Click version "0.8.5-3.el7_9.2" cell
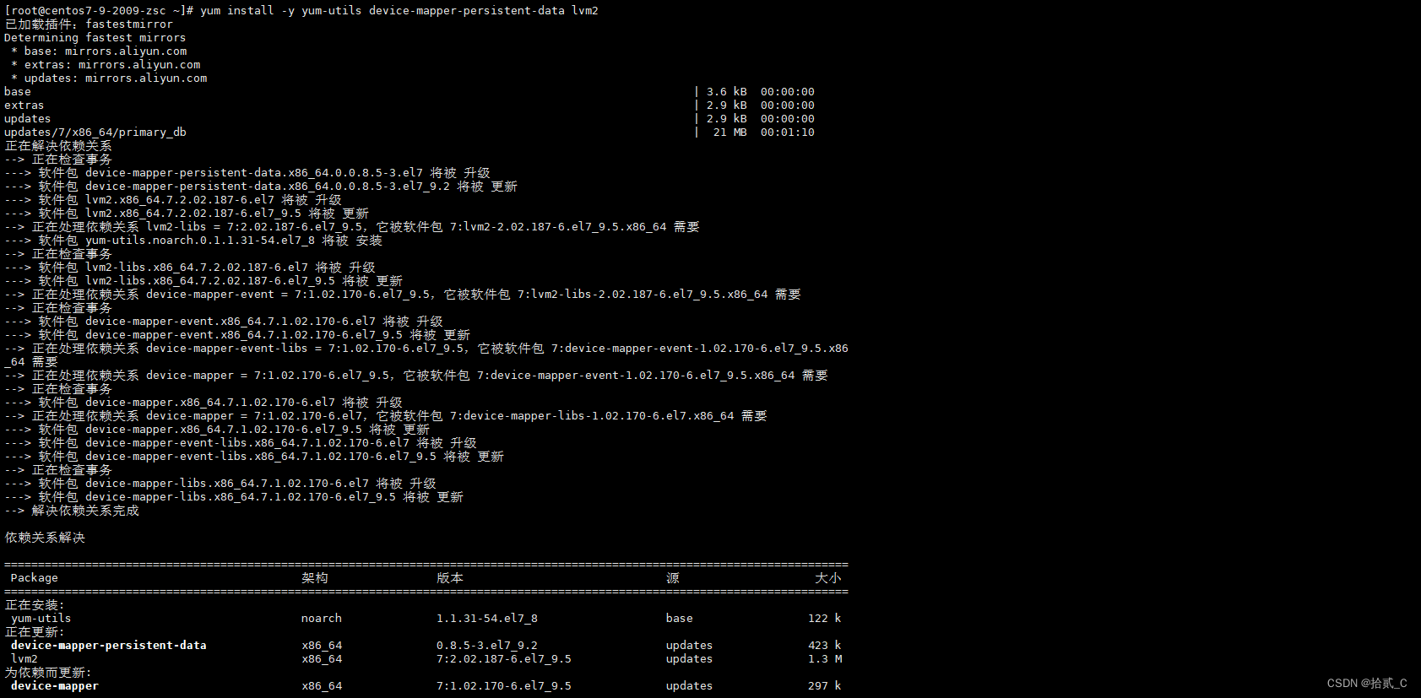The image size is (1421, 698). [x=487, y=646]
